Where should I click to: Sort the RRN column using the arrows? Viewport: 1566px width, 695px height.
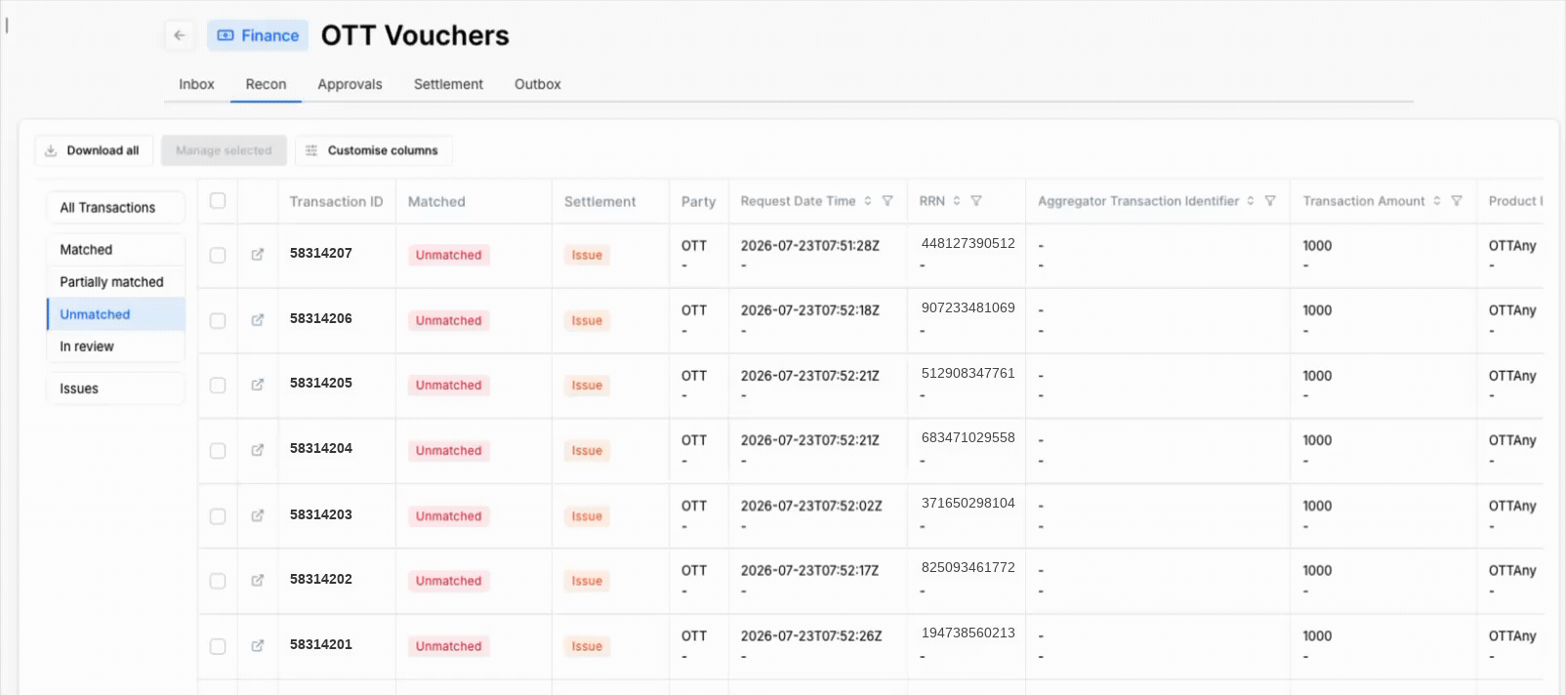click(x=957, y=201)
